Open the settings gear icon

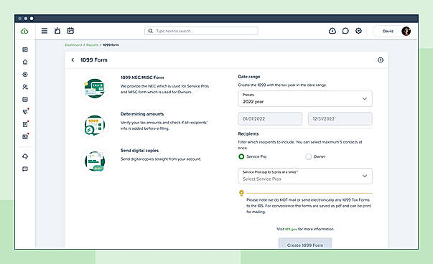point(358,31)
